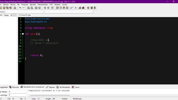Run program with the window Run icon

[61, 8]
